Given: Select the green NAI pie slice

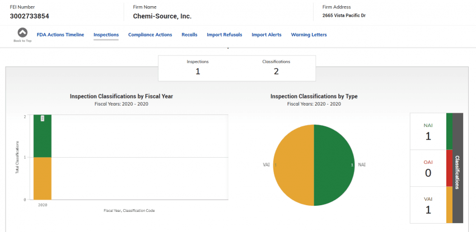Looking at the screenshot, I should pos(334,165).
